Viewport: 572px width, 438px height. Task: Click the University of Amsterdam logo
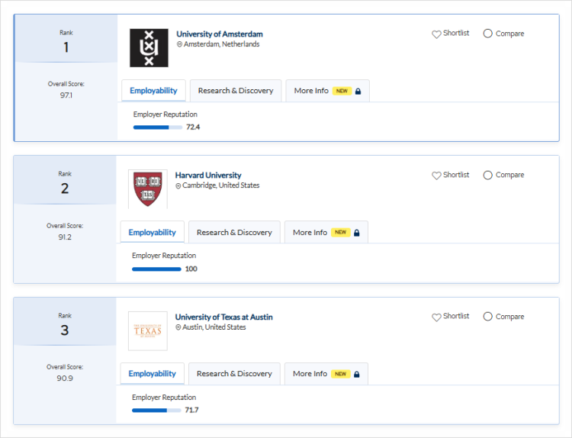pyautogui.click(x=149, y=47)
